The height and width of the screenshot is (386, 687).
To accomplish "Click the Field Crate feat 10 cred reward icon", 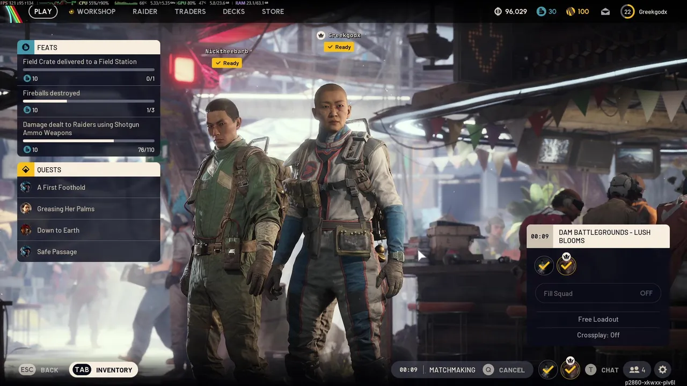I will point(27,79).
